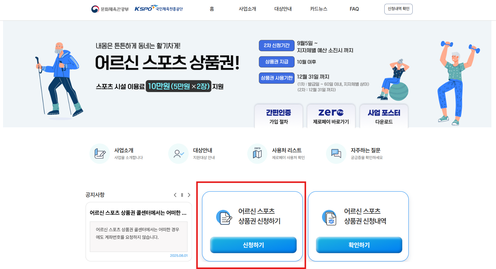Click the 신청내역 확인 button in header
Image resolution: width=496 pixels, height=269 pixels.
398,9
